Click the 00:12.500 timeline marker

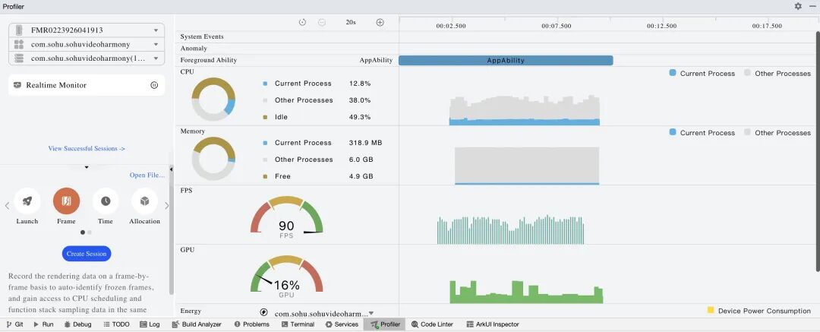661,26
